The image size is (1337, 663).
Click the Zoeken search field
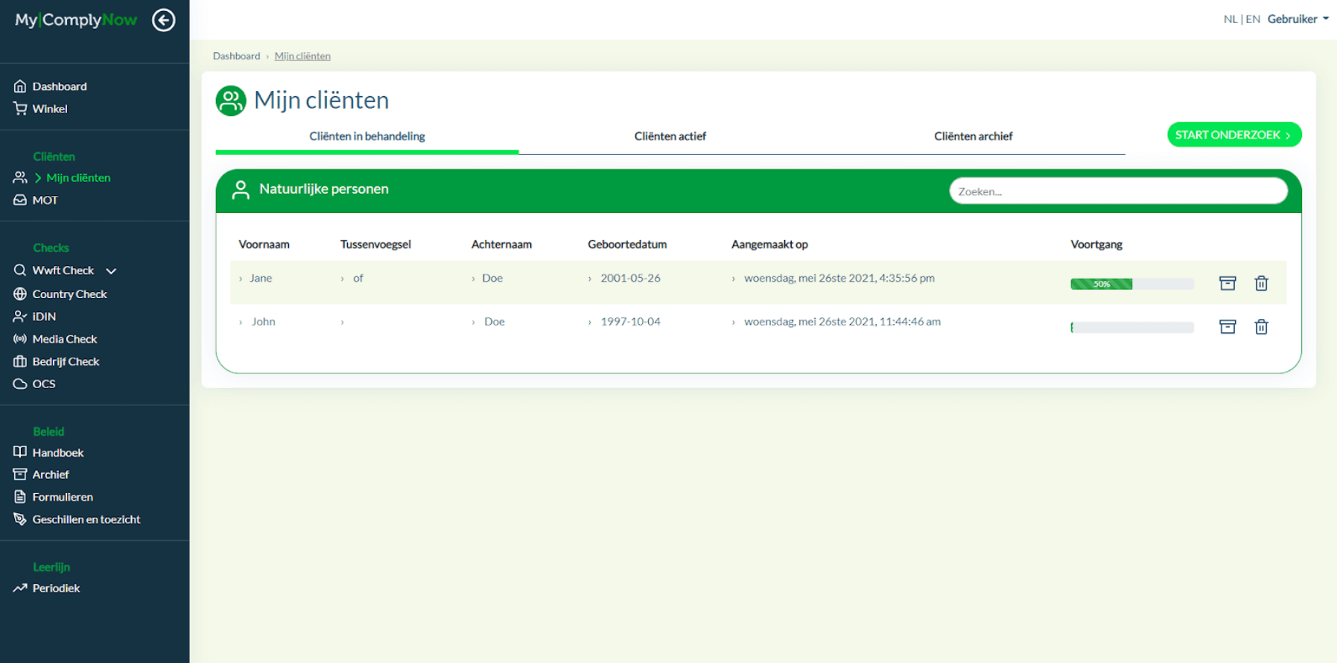click(x=1117, y=191)
